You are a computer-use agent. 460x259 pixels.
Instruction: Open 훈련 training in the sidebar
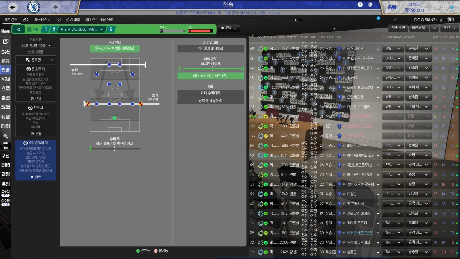pos(5,97)
